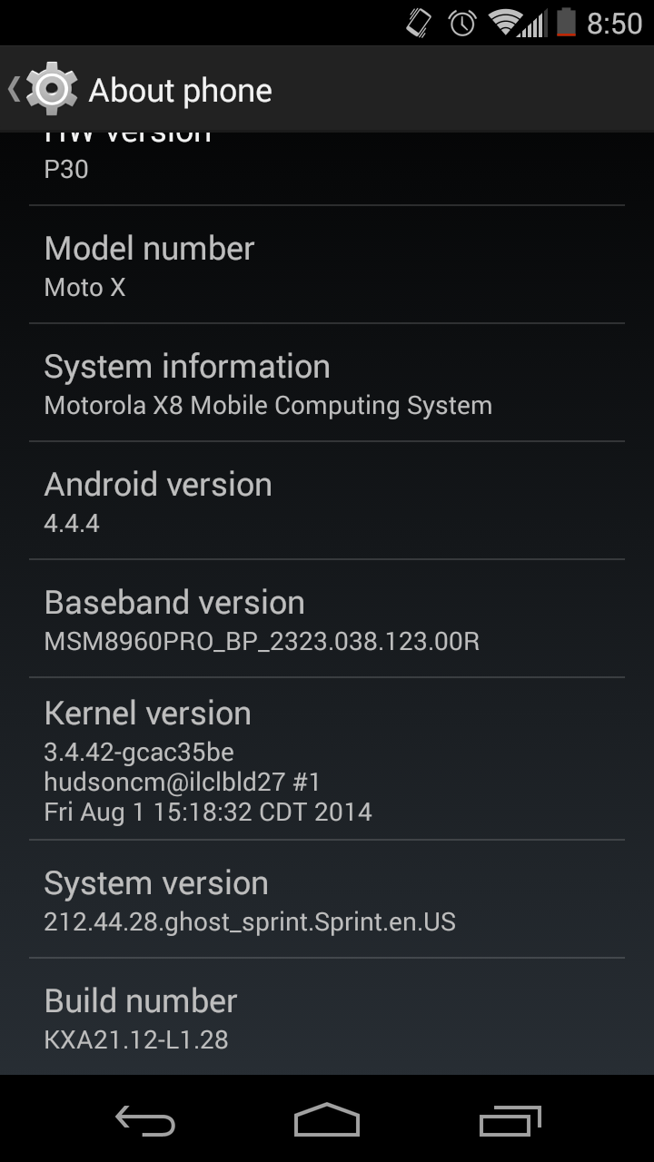Viewport: 654px width, 1162px height.
Task: Tap the Android version 4.4.4 entry
Action: tap(327, 501)
